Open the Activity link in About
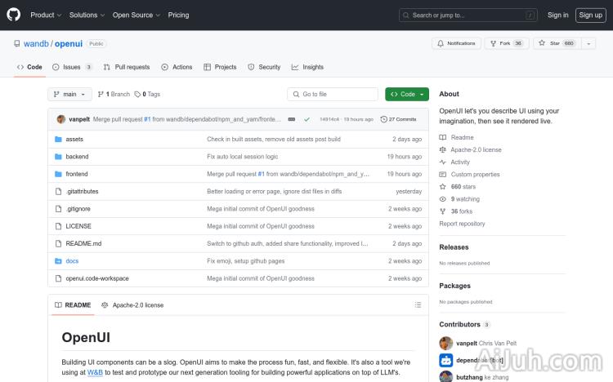 [454, 162]
